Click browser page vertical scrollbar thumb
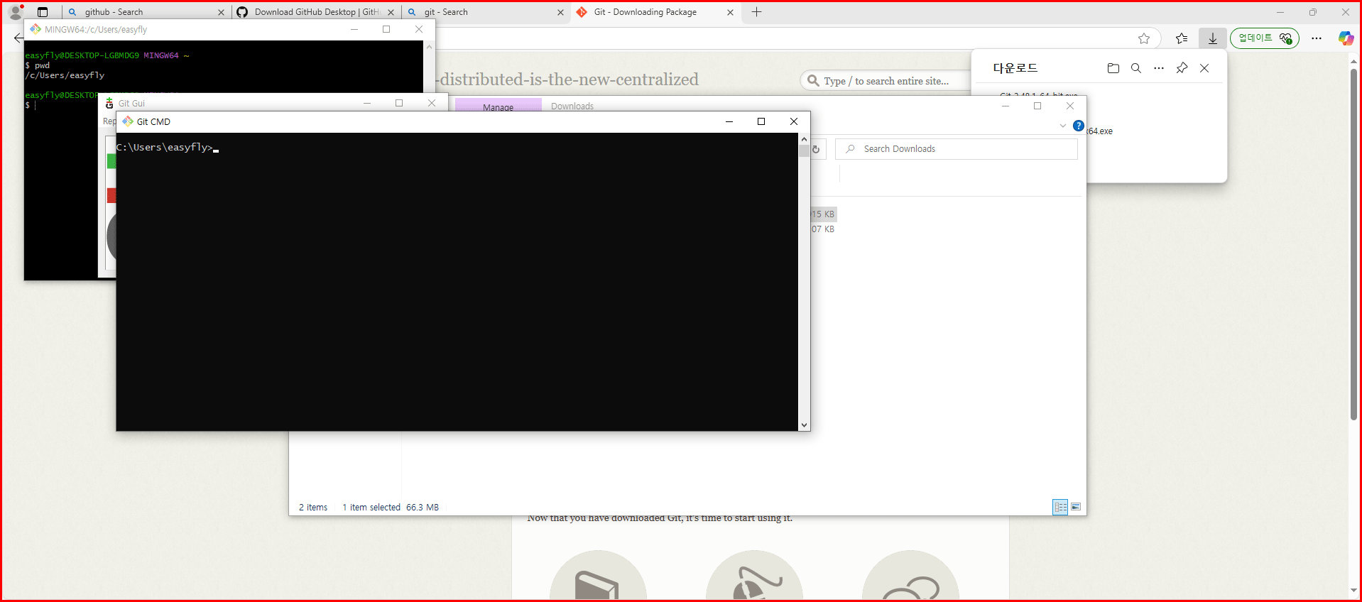This screenshot has height=602, width=1362. point(1354,244)
